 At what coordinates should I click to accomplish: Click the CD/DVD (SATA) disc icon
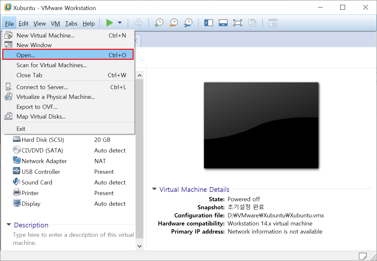(x=16, y=150)
